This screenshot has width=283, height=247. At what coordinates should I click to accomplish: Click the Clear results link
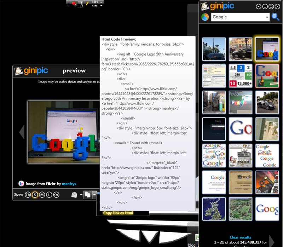pos(241,237)
